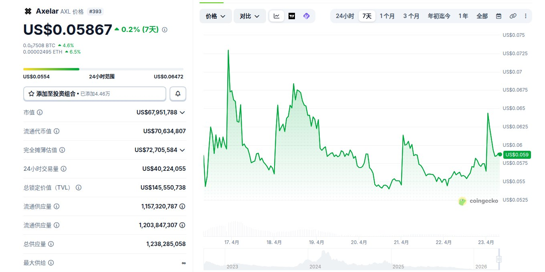Click the US$70,634,807 流通代币值 value

coord(164,131)
